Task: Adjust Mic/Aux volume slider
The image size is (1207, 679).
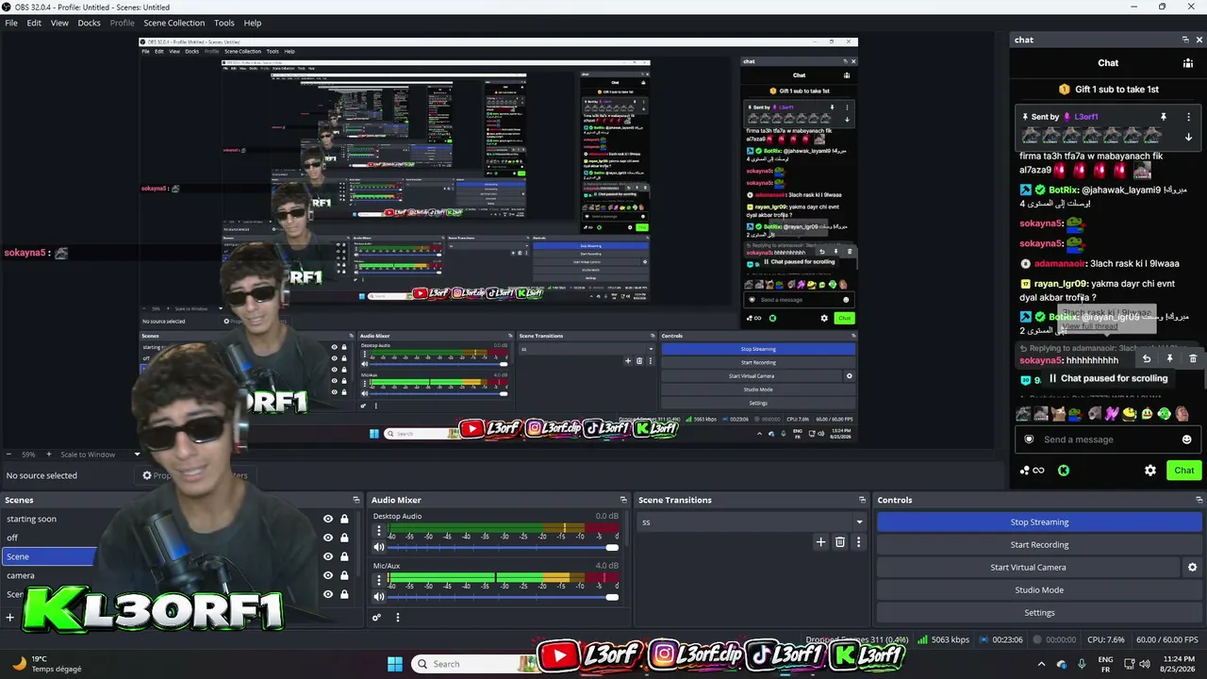Action: (x=504, y=597)
